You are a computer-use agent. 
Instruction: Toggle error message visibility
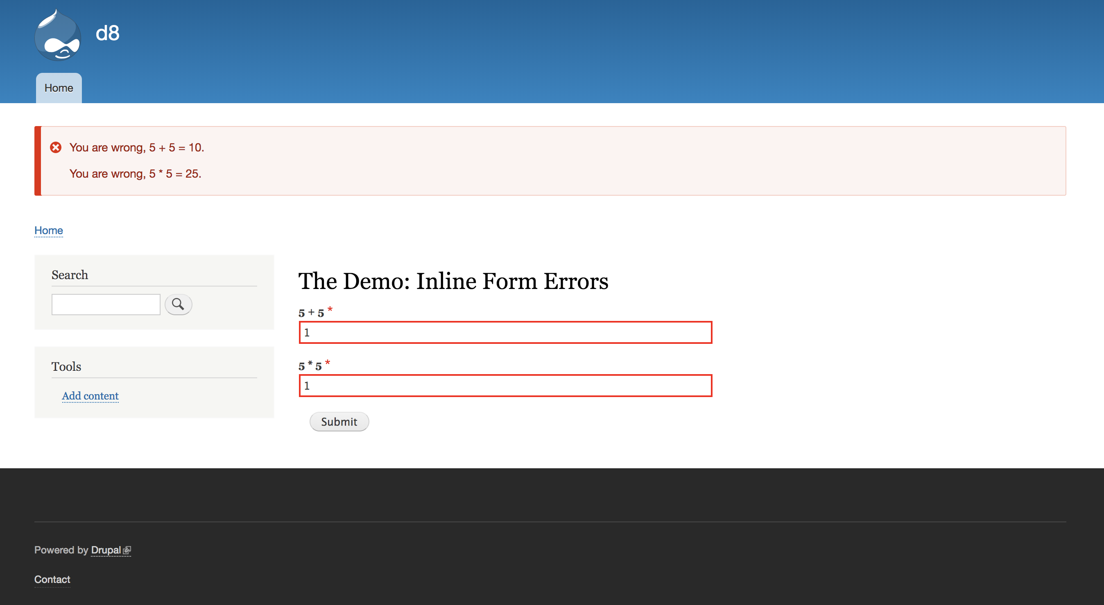click(57, 147)
